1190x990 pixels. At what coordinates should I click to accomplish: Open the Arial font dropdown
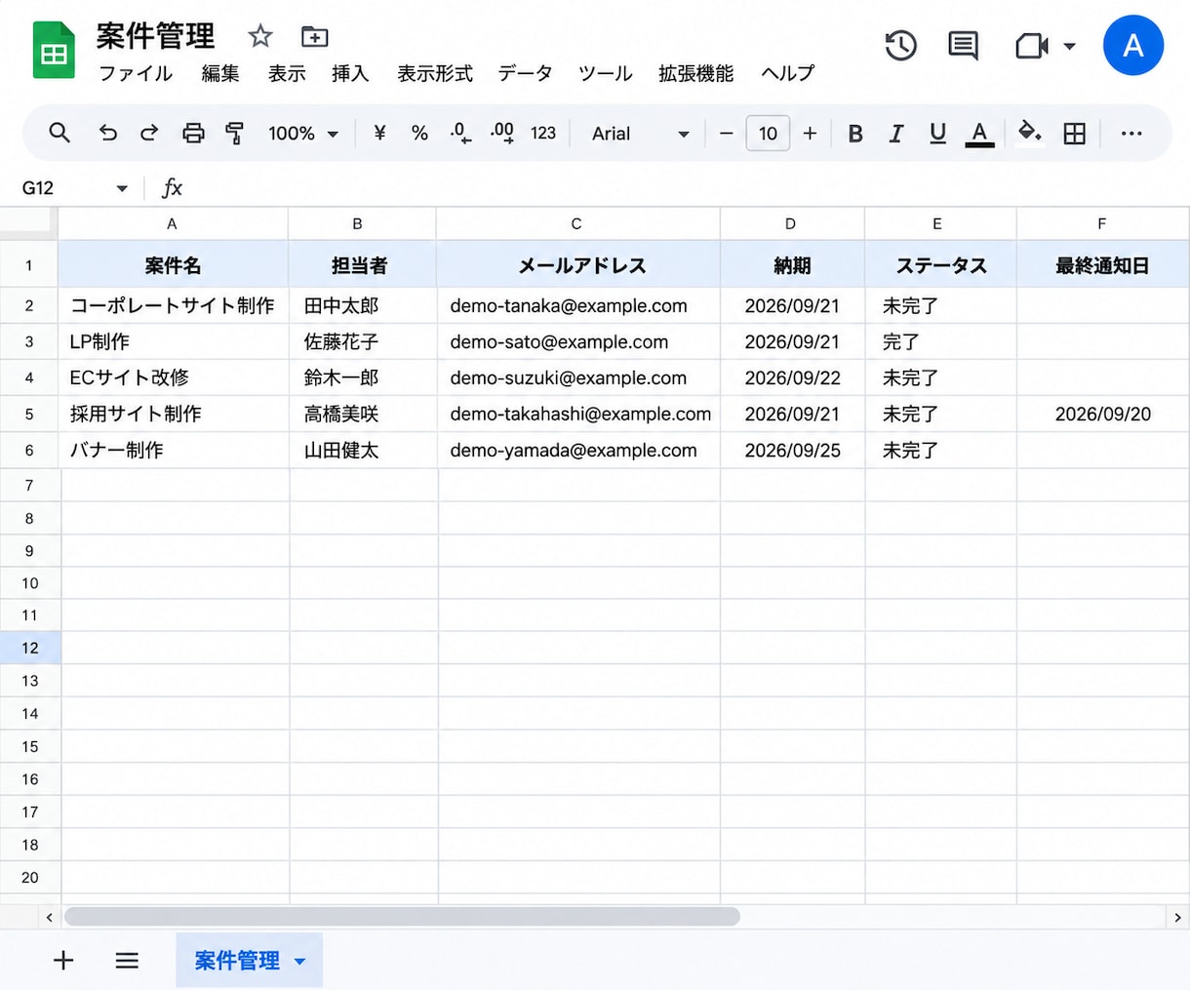click(640, 133)
